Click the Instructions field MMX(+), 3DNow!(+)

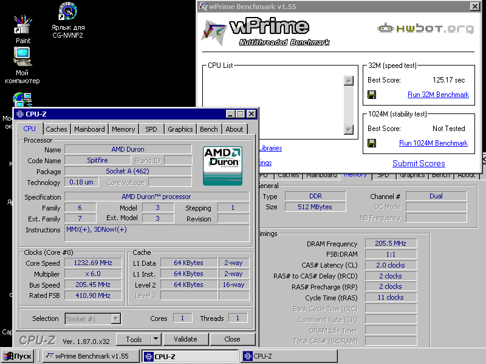(x=157, y=233)
